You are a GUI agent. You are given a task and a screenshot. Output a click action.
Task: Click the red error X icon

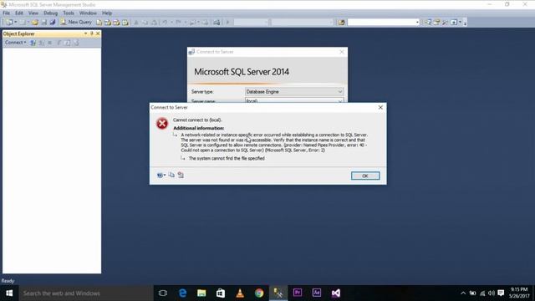click(x=162, y=123)
